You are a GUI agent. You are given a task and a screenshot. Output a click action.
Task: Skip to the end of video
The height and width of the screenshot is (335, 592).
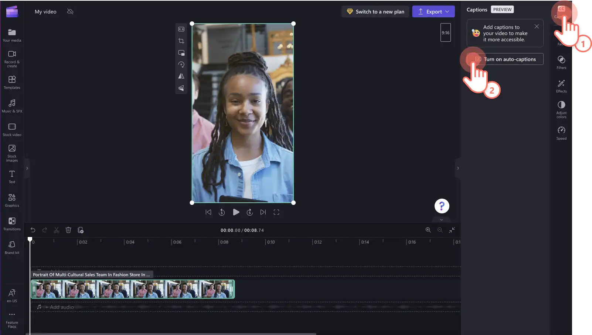coord(263,212)
